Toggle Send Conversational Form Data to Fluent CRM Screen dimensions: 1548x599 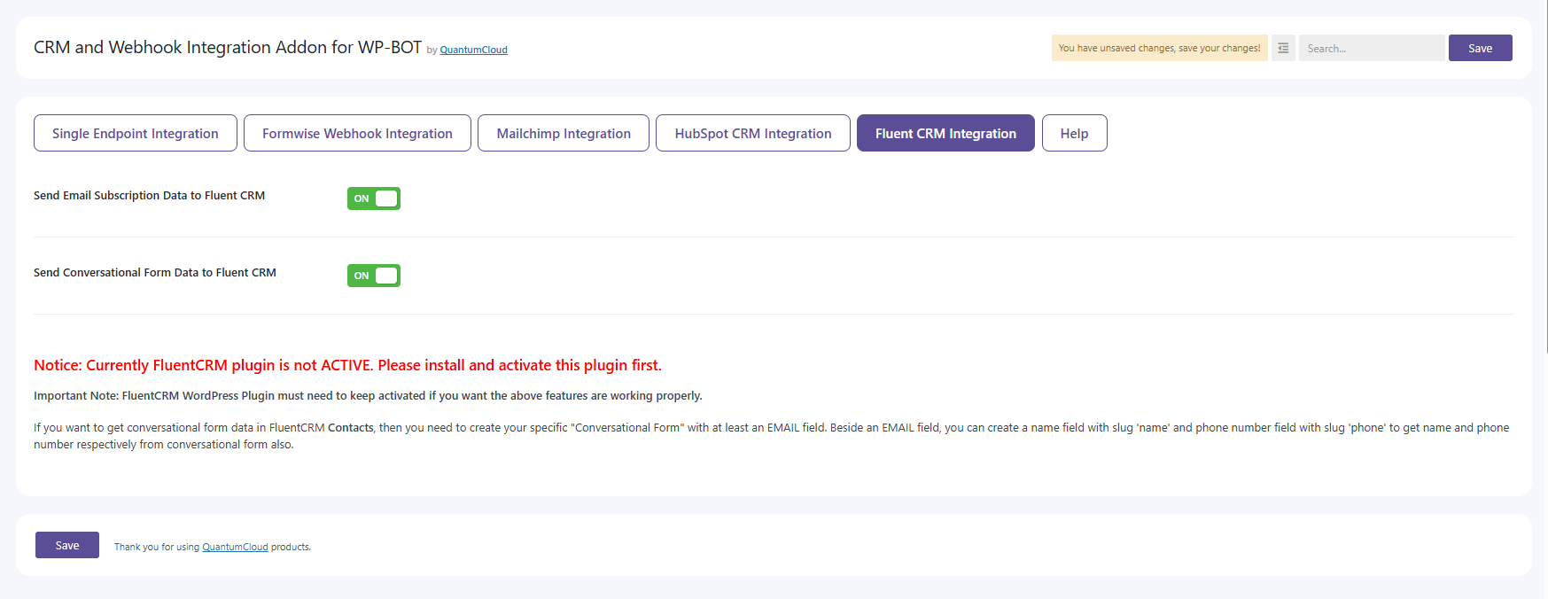pos(374,276)
